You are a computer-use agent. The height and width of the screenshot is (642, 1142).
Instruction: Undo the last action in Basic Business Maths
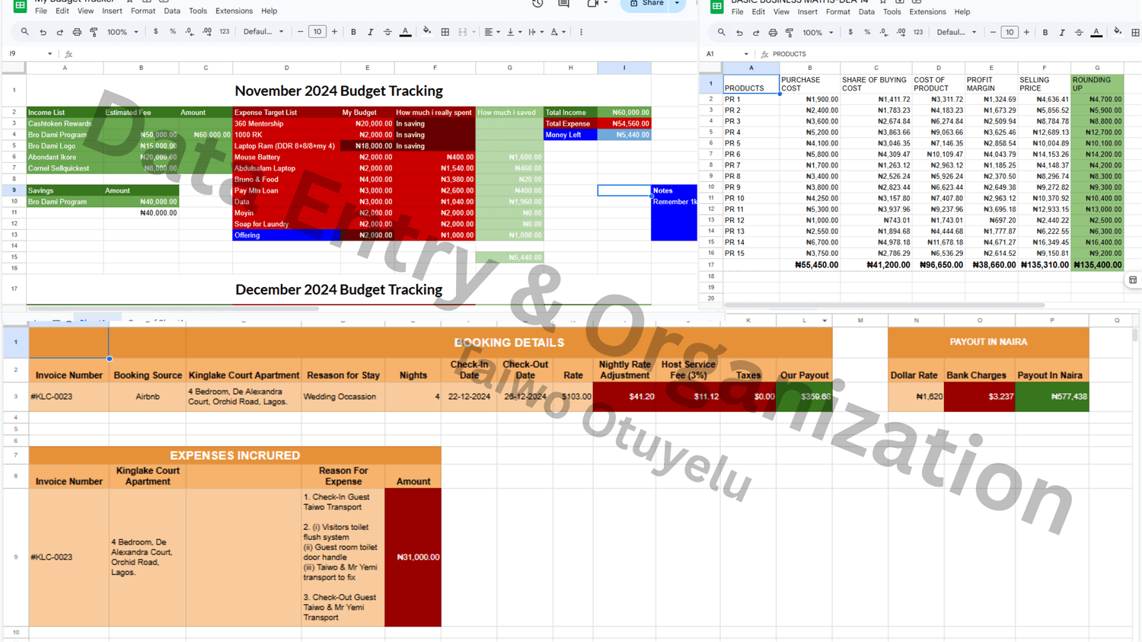coord(739,33)
